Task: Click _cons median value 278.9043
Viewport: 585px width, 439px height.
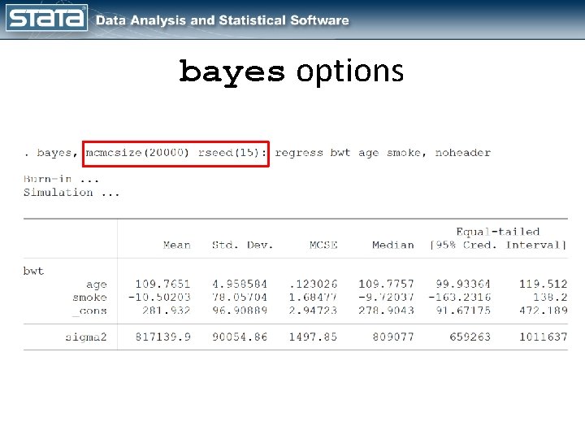Action: point(386,311)
